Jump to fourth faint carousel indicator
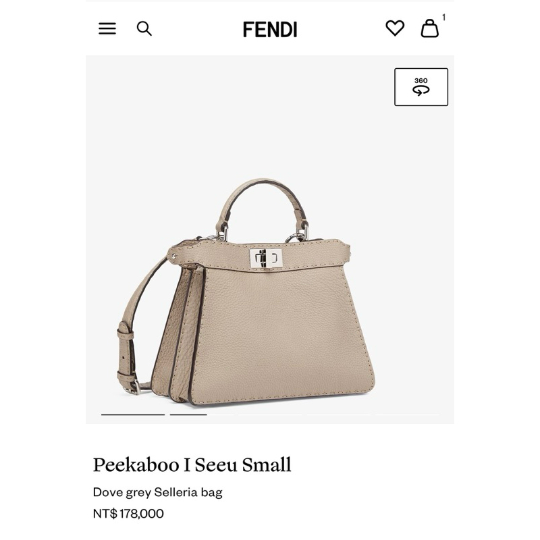 point(339,414)
